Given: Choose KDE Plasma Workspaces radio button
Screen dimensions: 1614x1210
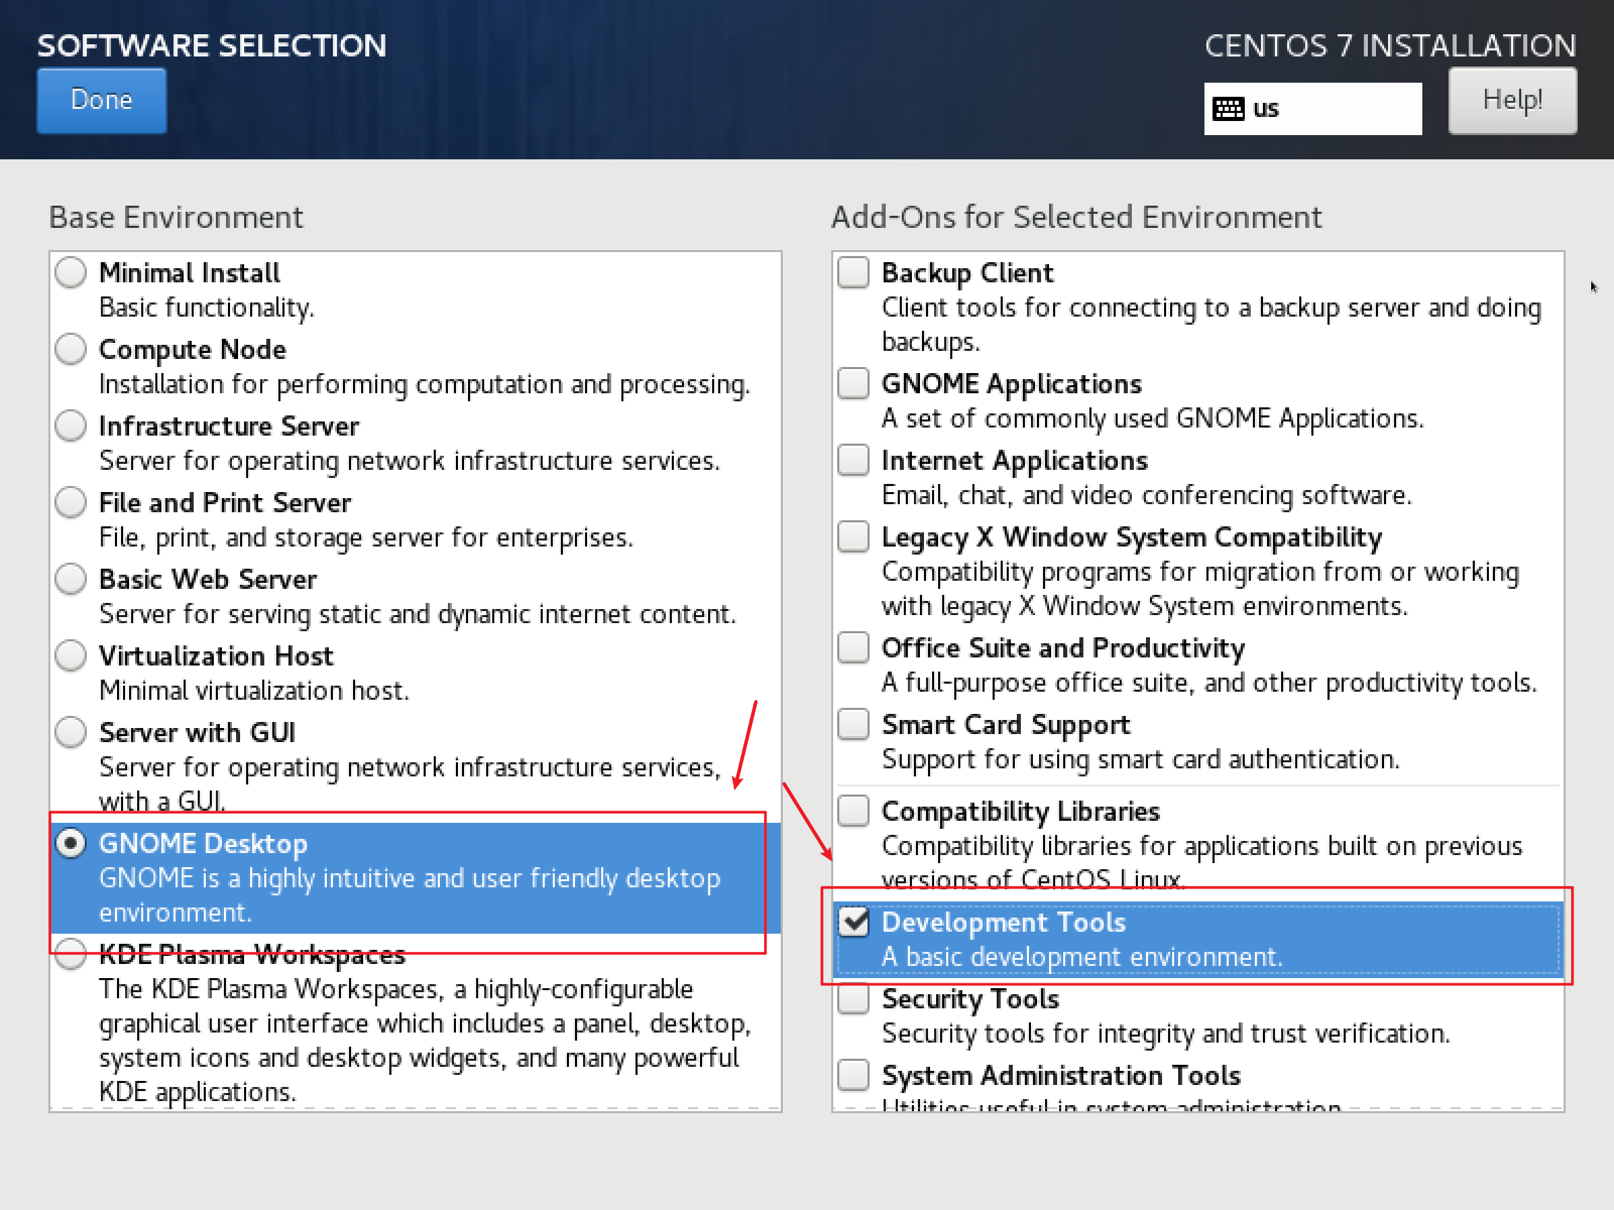Looking at the screenshot, I should [x=71, y=955].
